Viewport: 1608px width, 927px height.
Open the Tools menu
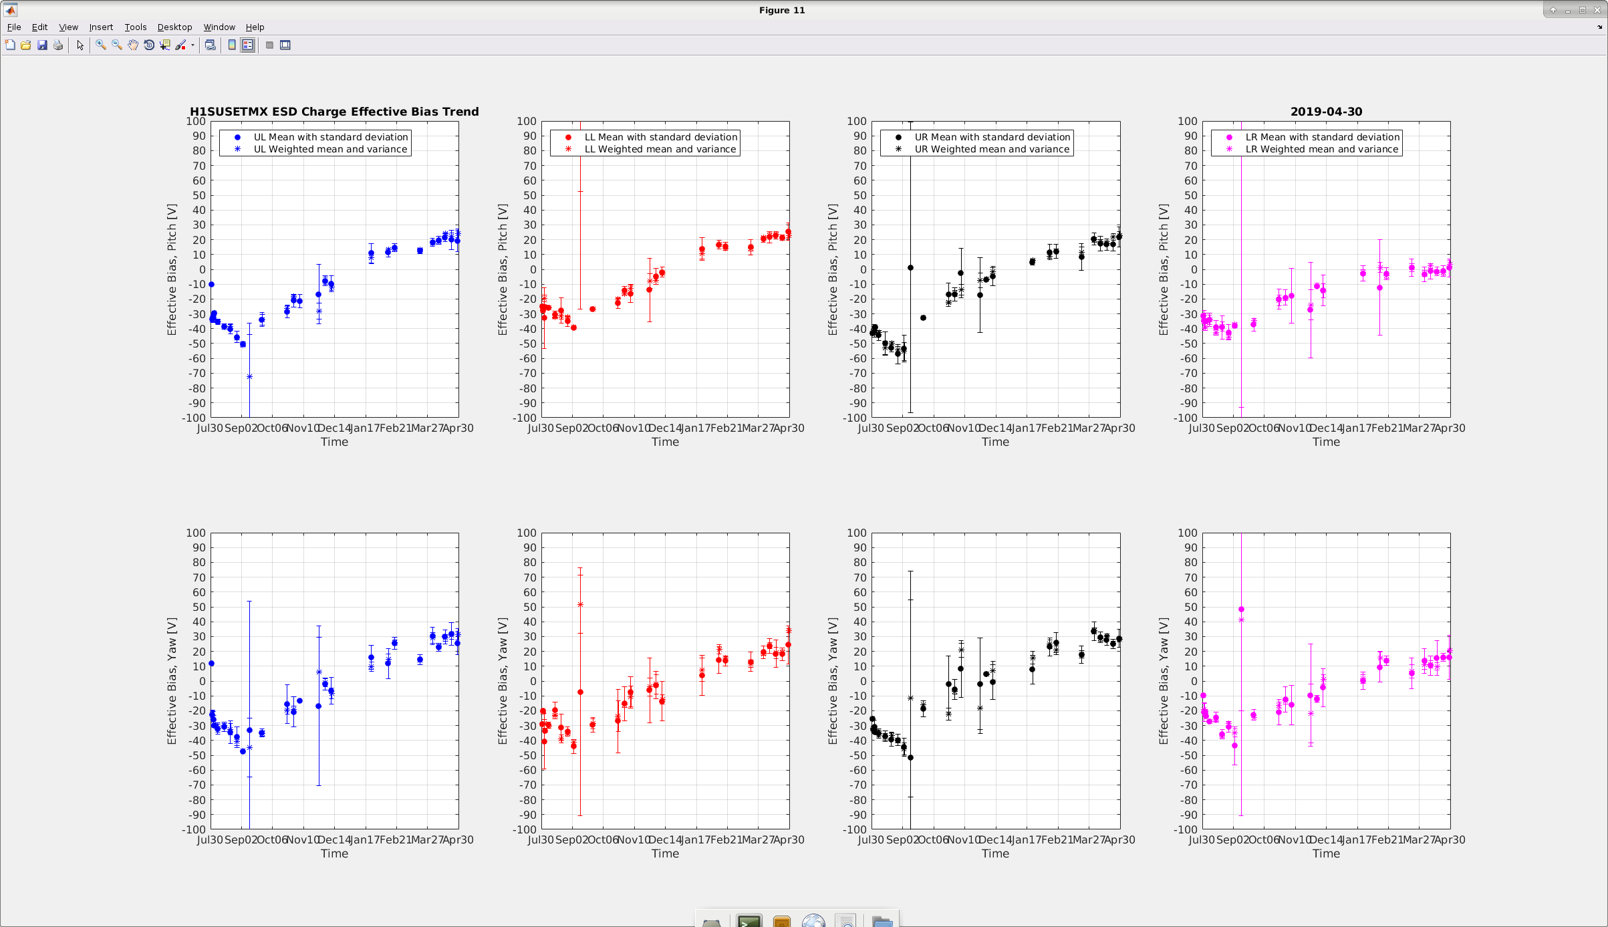[x=136, y=27]
